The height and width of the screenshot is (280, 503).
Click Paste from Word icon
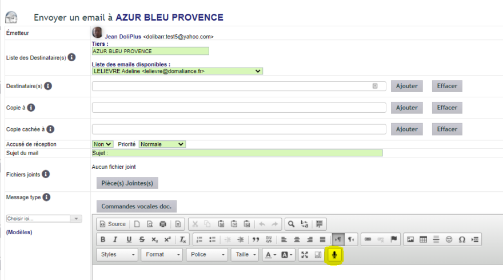coord(247,224)
